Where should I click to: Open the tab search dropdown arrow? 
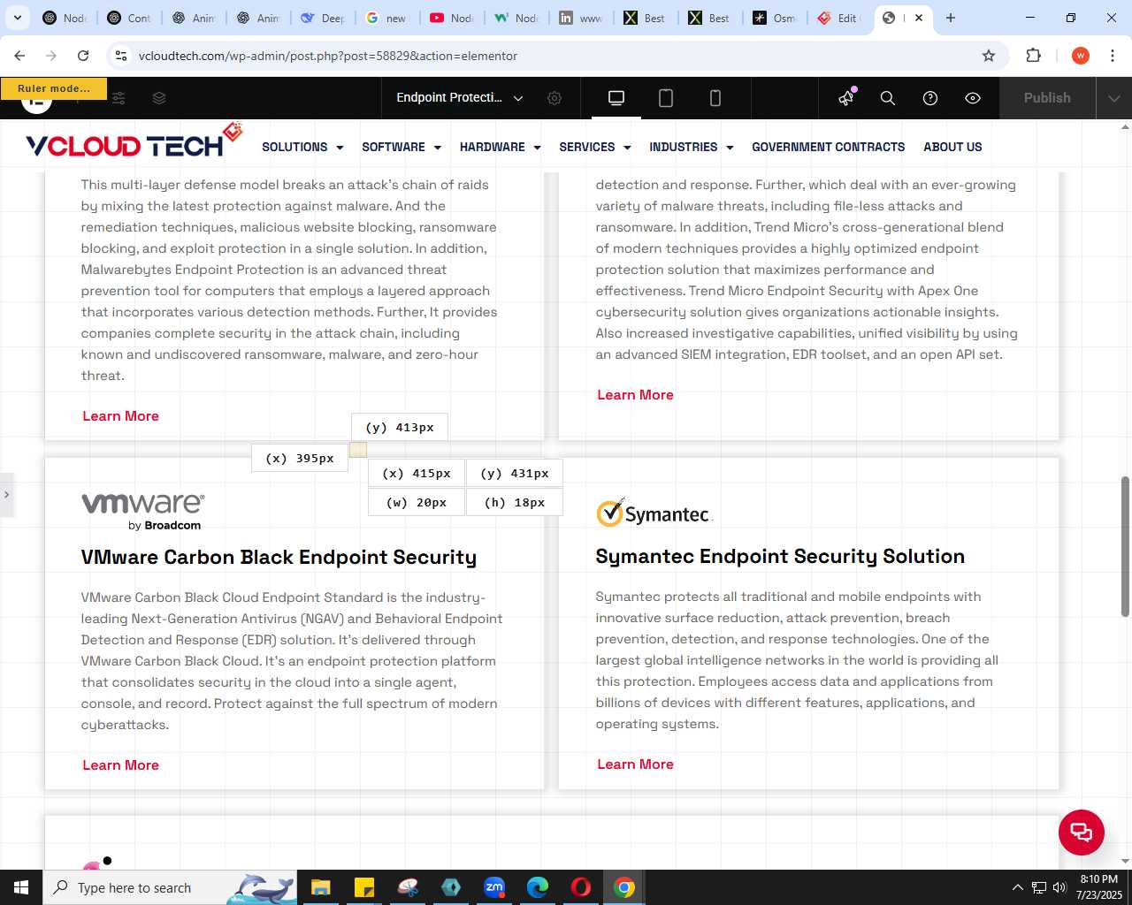[17, 18]
